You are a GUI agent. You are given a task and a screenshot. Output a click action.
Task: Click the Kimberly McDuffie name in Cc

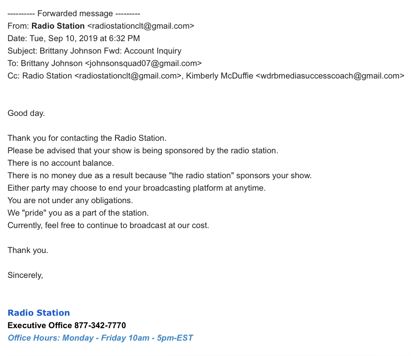pyautogui.click(x=219, y=76)
